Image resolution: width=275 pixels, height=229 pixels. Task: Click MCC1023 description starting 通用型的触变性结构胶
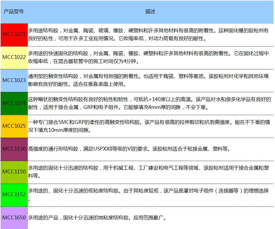(x=148, y=80)
